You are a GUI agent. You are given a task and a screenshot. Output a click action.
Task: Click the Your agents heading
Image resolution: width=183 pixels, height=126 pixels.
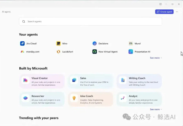(x=28, y=35)
